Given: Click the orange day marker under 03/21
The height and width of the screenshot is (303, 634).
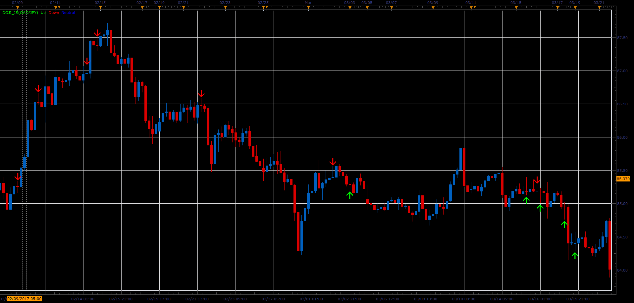Looking at the screenshot, I should [x=599, y=7].
